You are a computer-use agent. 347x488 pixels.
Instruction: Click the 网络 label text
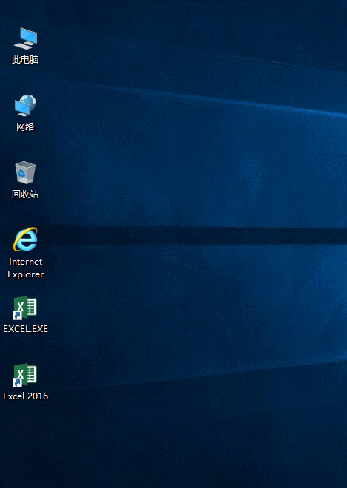point(25,127)
